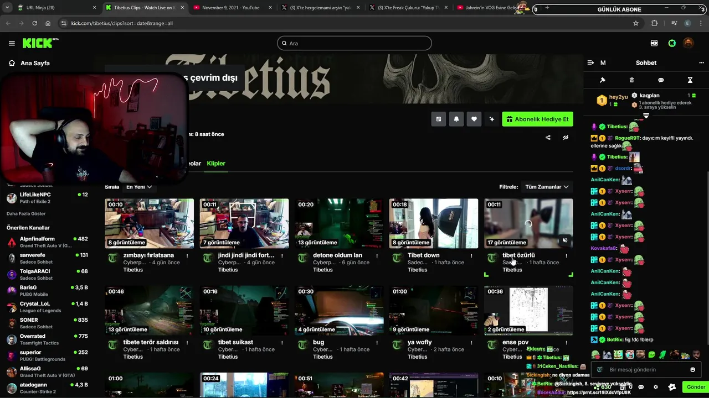Toggle channel notifications with the bell icon
This screenshot has height=398, width=709.
click(x=456, y=119)
